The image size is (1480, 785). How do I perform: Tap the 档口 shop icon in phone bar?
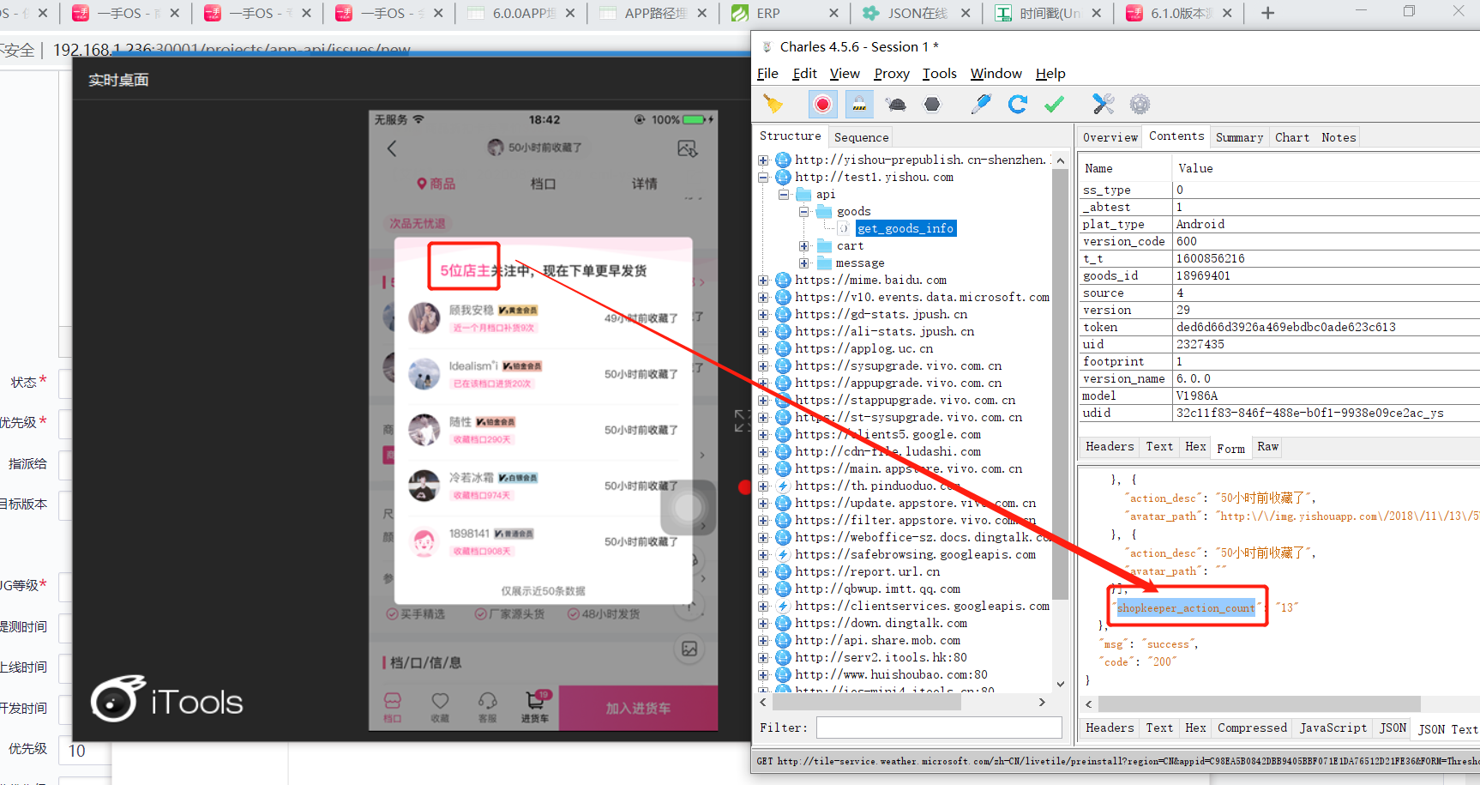tap(393, 706)
